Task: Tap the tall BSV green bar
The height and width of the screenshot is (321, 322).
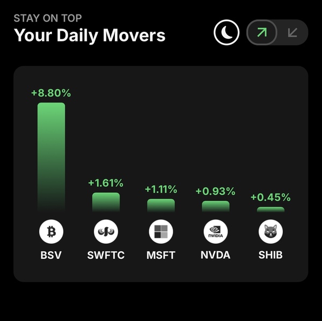Action: (51, 157)
